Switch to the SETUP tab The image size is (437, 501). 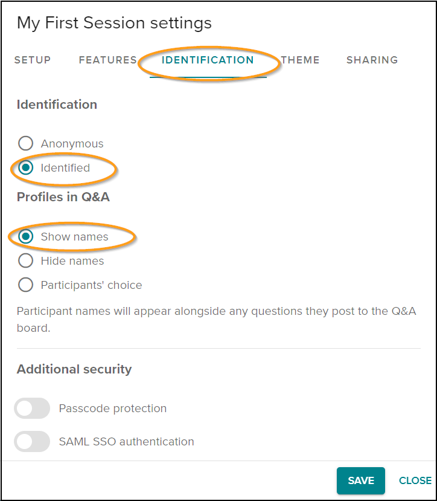pyautogui.click(x=32, y=60)
